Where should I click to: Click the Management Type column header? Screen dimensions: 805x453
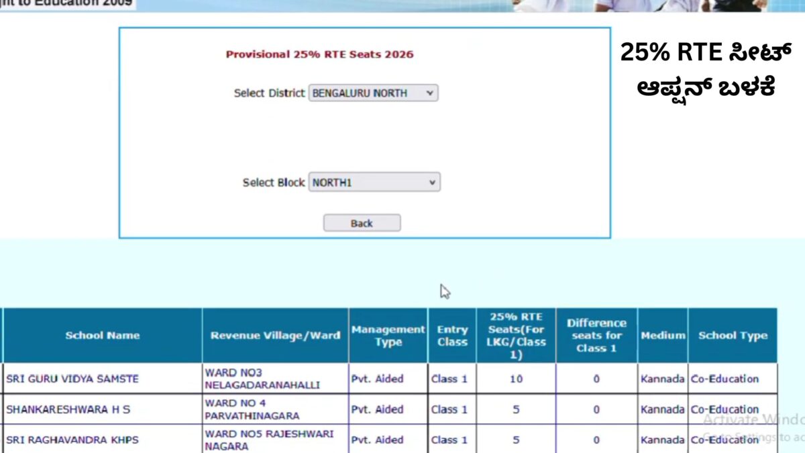click(x=388, y=336)
